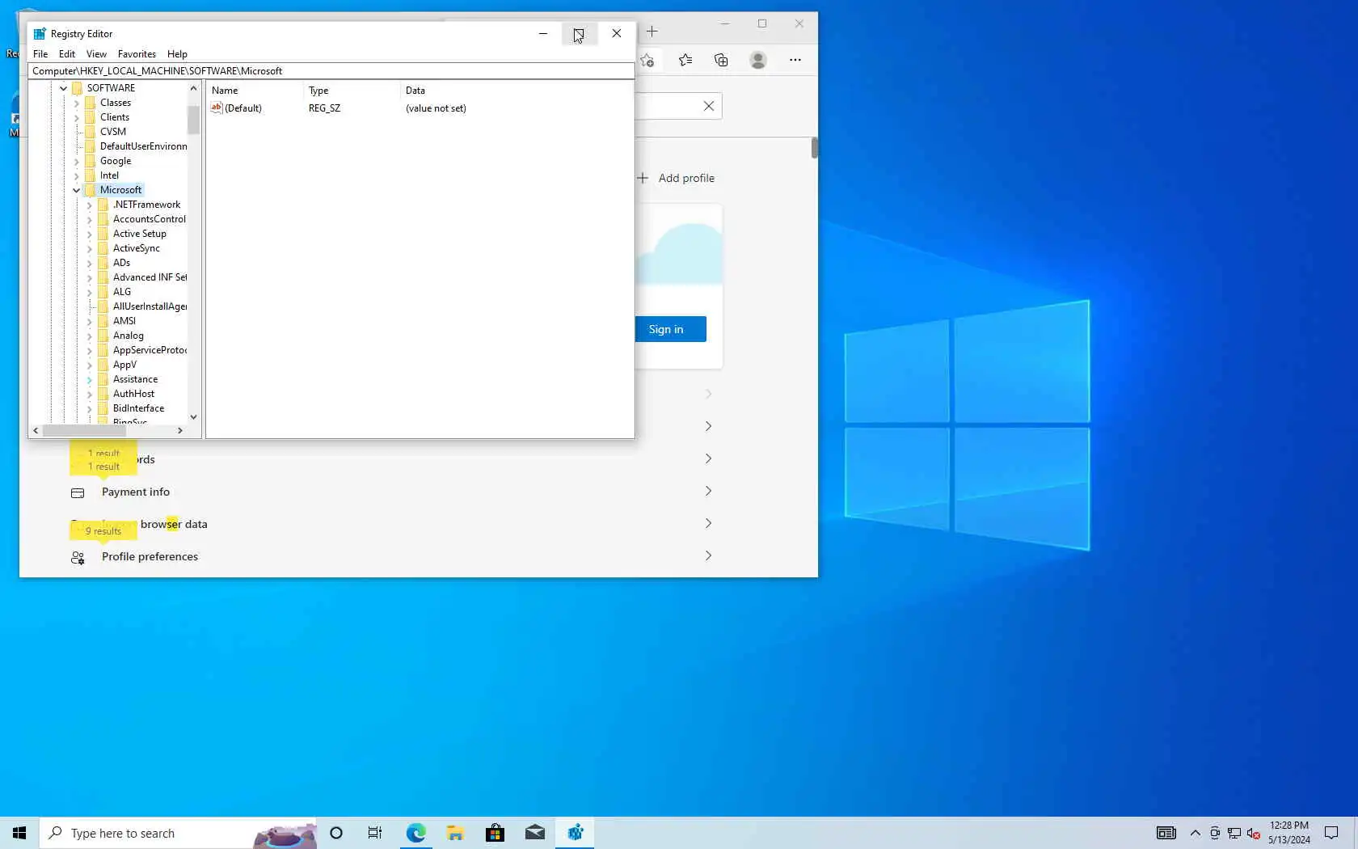Open the Windows Start menu
1358x849 pixels.
19,833
